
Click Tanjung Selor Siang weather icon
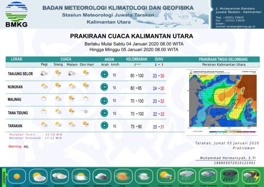(x=58, y=73)
